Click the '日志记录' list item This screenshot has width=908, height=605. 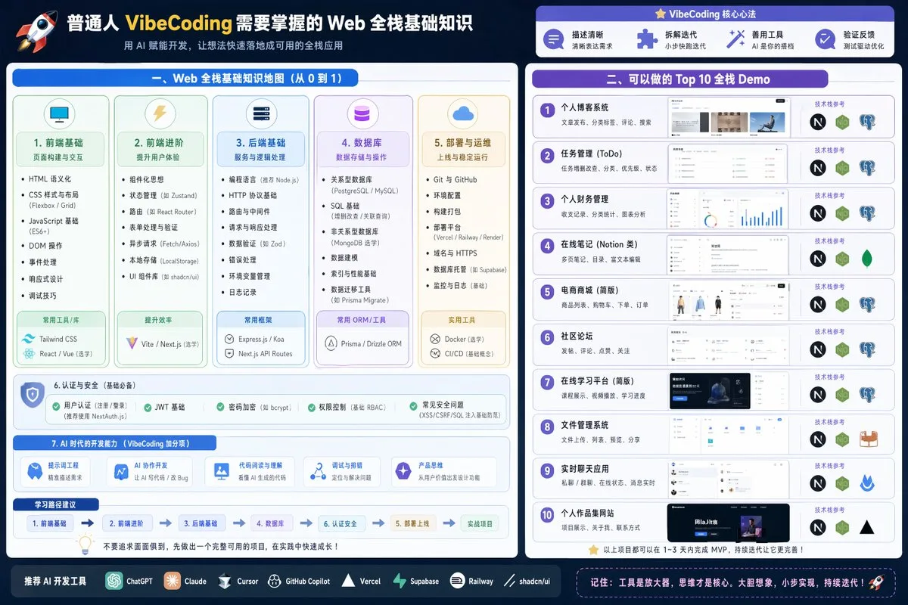[243, 293]
